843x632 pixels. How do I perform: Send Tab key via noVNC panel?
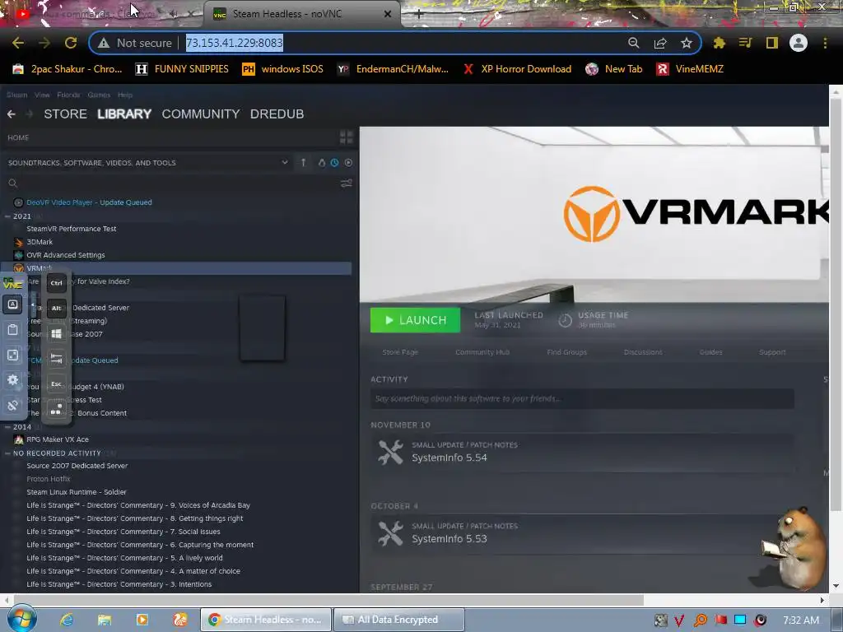[x=57, y=359]
